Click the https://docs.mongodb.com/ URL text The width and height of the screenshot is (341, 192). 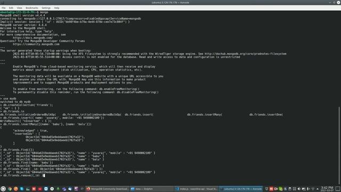click(33, 38)
